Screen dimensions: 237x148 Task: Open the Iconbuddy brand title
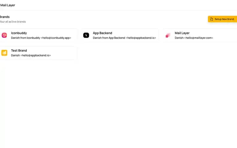click(19, 33)
